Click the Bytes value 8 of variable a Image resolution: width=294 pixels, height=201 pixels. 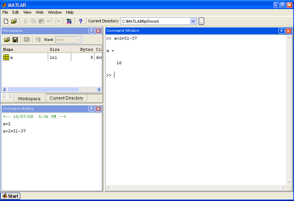[92, 57]
